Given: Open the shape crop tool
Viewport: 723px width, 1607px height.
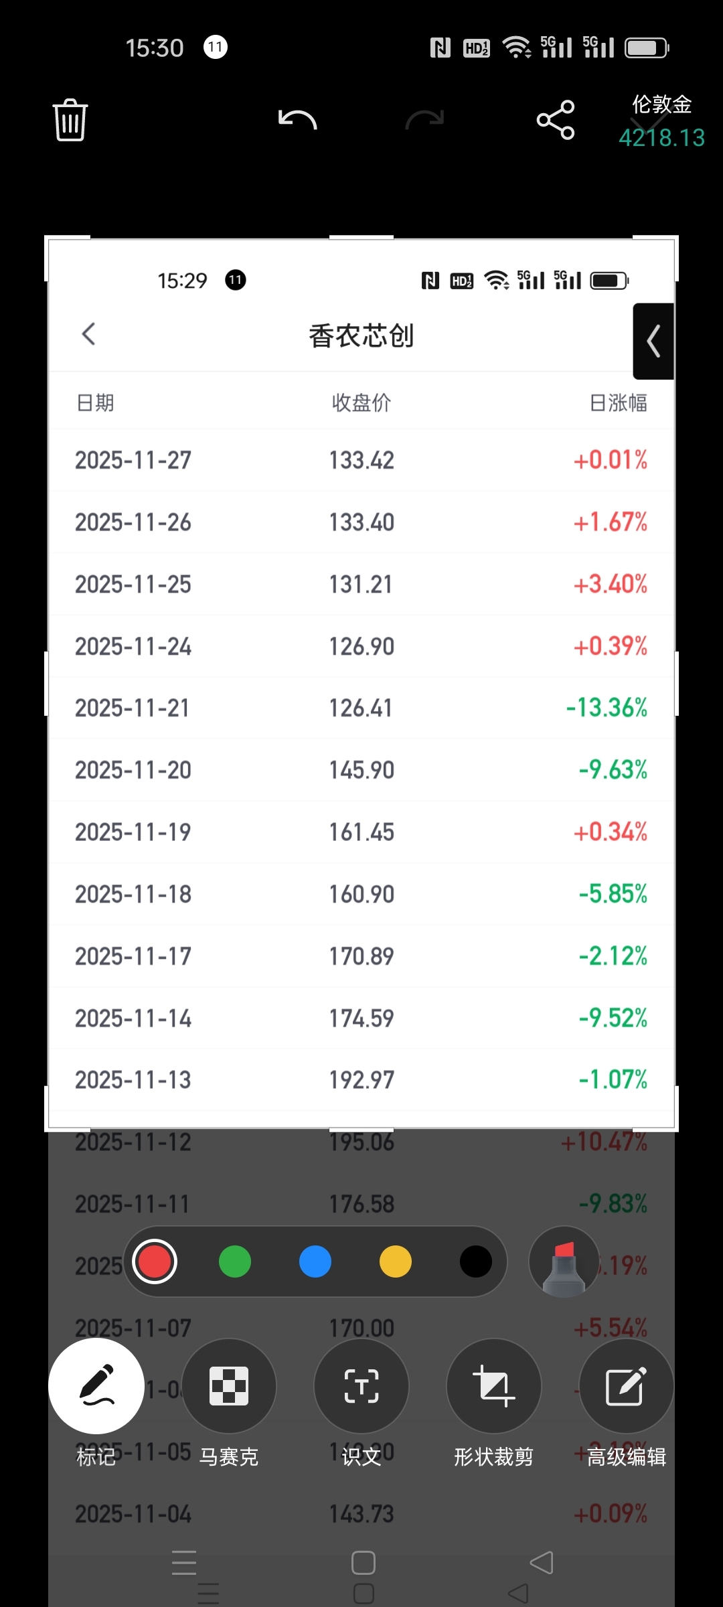Looking at the screenshot, I should tap(494, 1385).
